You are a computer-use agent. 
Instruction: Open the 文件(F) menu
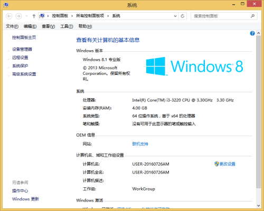[x=12, y=26]
